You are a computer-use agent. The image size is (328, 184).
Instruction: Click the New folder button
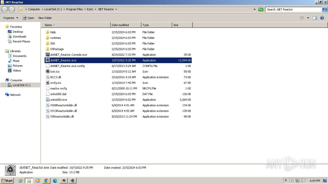(x=45, y=18)
